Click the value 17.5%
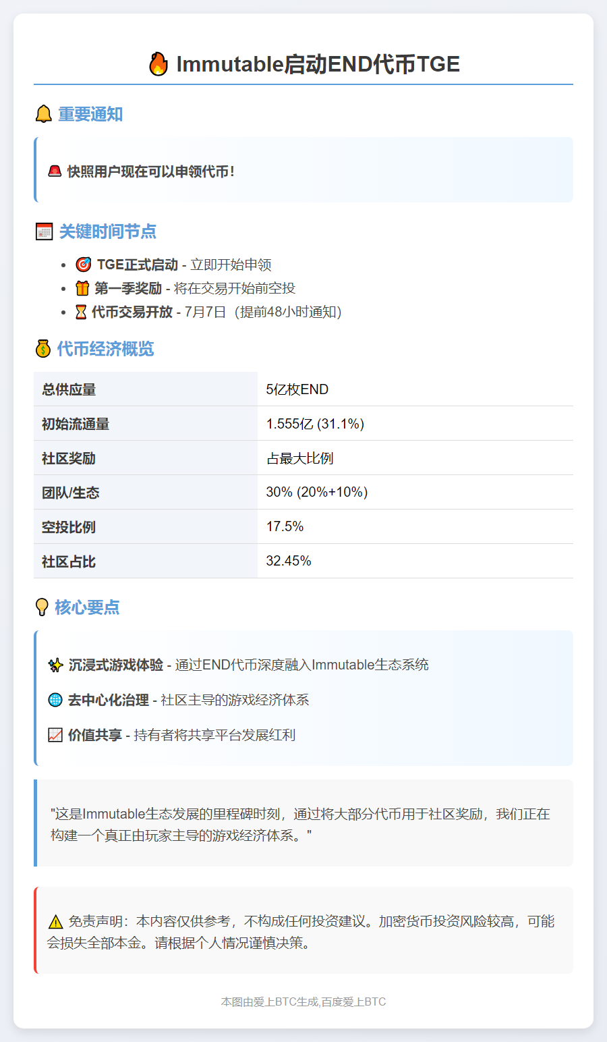 click(285, 526)
